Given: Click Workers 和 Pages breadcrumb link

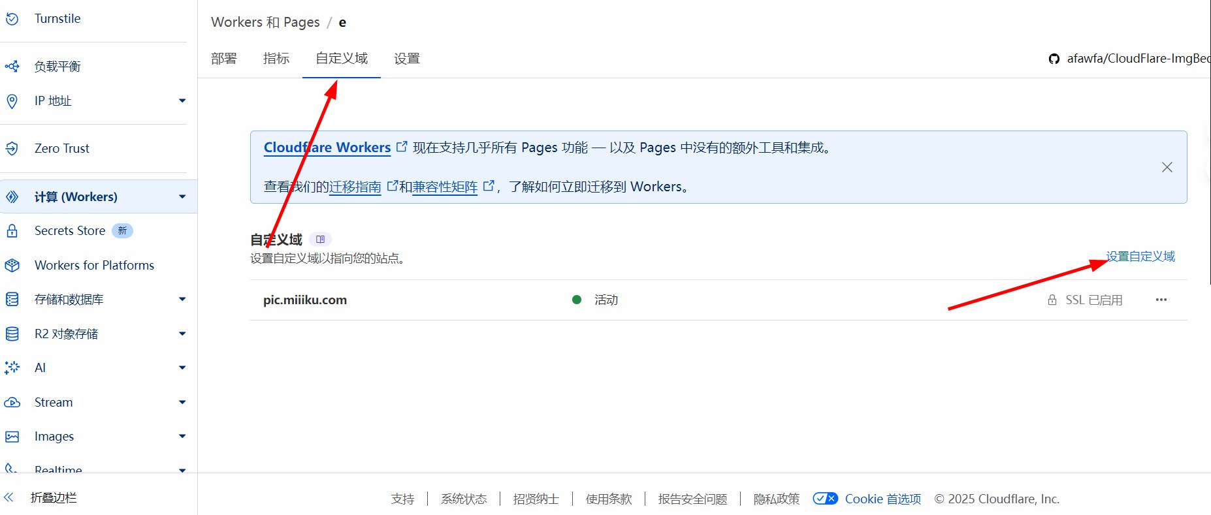Looking at the screenshot, I should pyautogui.click(x=265, y=22).
